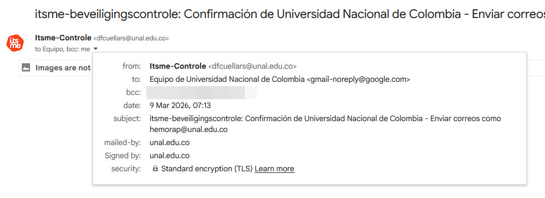This screenshot has height=198, width=545.
Task: Click the Signed by unal.edu.co value
Action: pos(170,155)
